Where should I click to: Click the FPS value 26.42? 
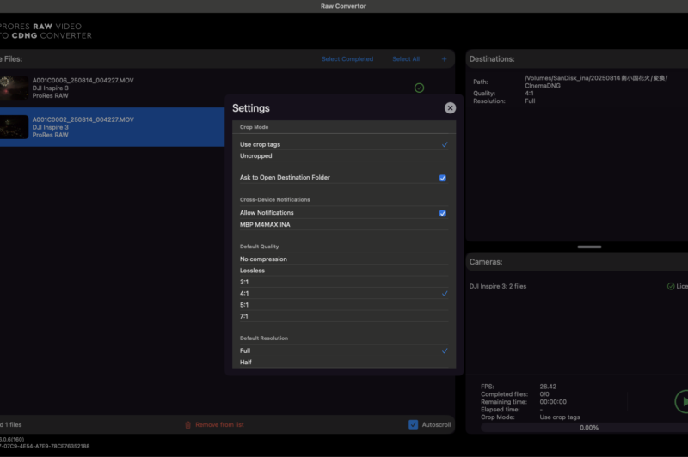[x=548, y=387]
